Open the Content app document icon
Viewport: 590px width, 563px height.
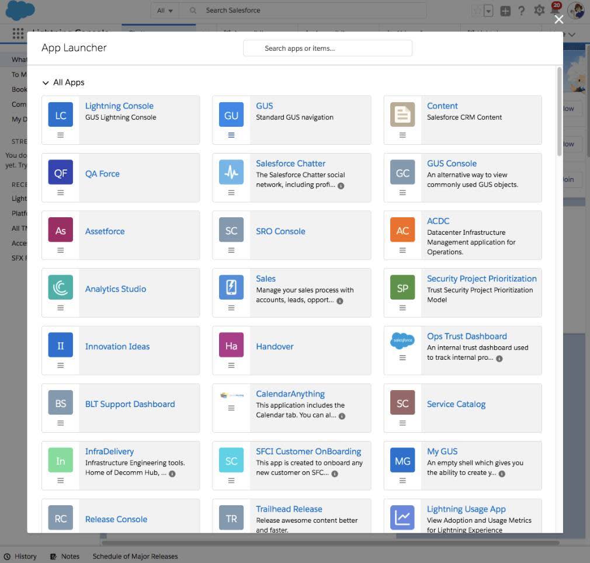(402, 114)
